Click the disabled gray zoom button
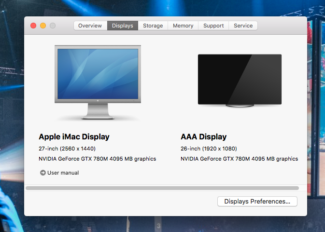Image resolution: width=325 pixels, height=232 pixels. (x=53, y=26)
